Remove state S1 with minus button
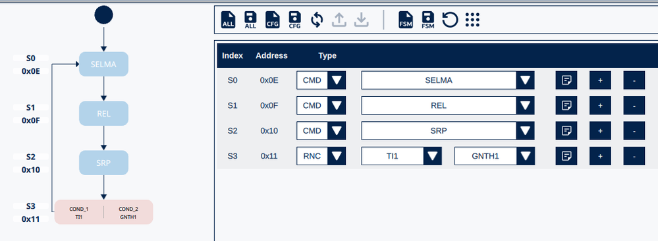Image resolution: width=658 pixels, height=241 pixels. pyautogui.click(x=634, y=105)
